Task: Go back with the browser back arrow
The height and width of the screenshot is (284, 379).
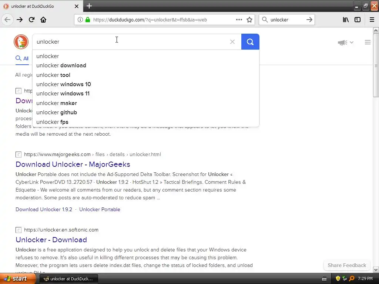Action: (7, 20)
